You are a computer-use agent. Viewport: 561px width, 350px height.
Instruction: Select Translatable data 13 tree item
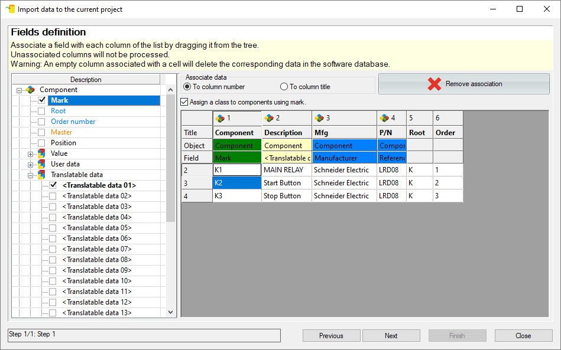tap(97, 313)
